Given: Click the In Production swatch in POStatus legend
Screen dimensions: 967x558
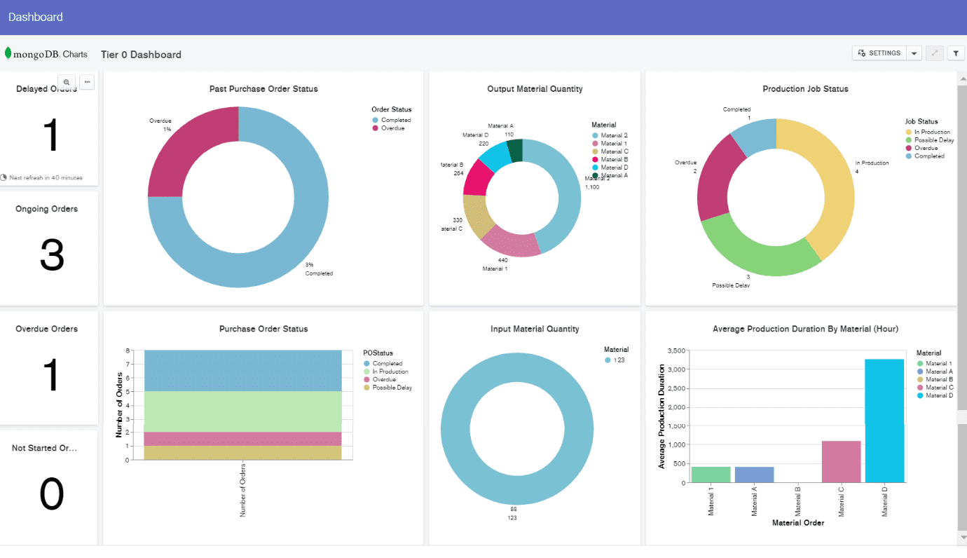Looking at the screenshot, I should 366,372.
